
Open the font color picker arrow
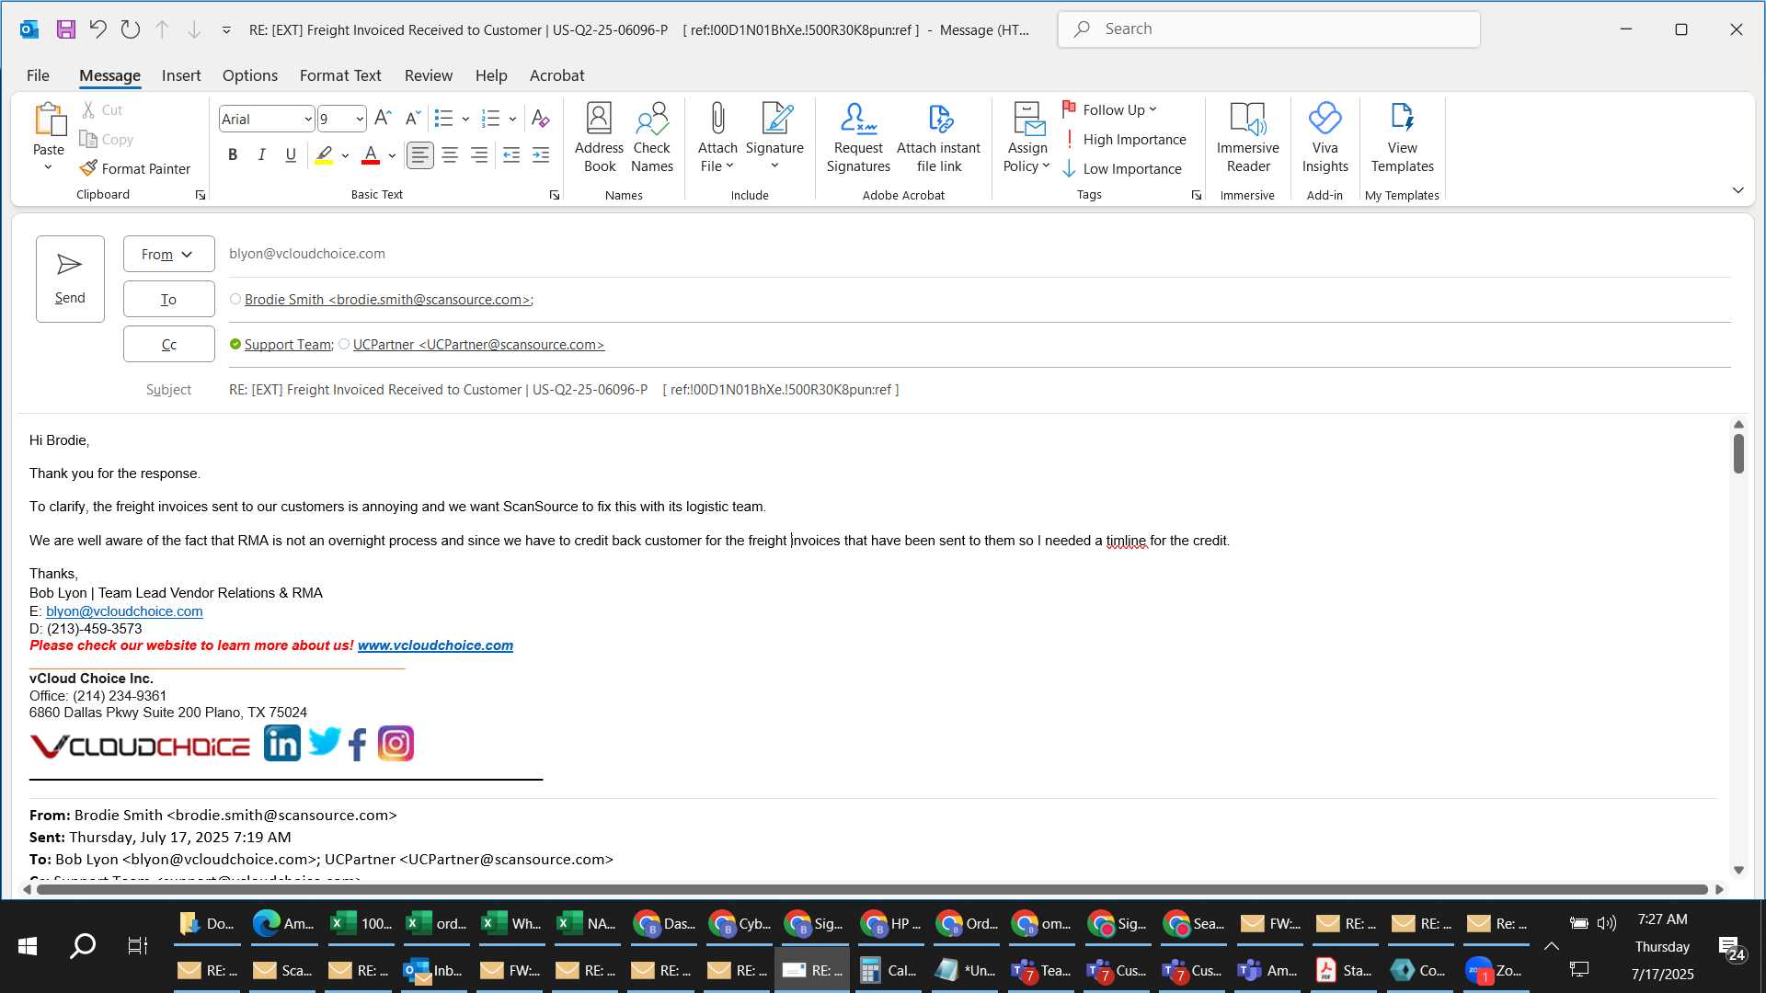(392, 155)
